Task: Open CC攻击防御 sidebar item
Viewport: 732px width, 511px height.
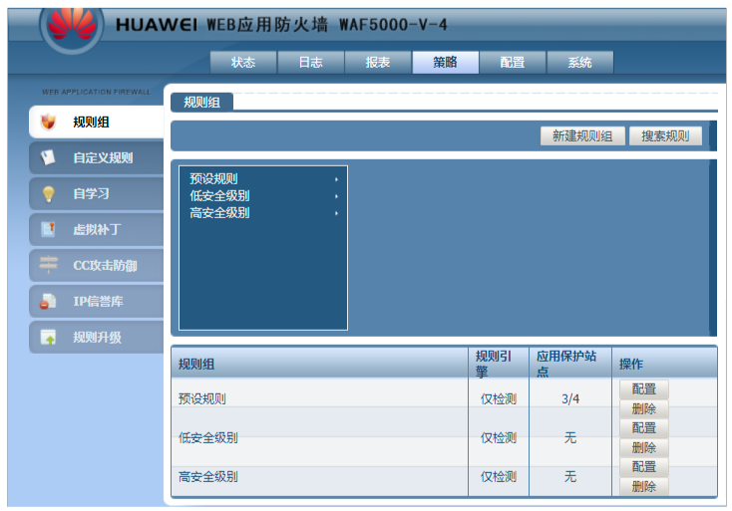Action: point(97,265)
